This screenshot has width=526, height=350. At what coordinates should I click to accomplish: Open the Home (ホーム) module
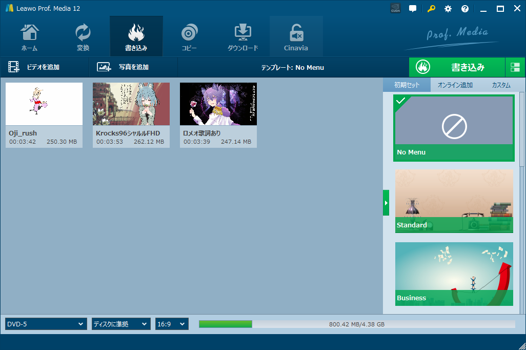click(x=29, y=37)
